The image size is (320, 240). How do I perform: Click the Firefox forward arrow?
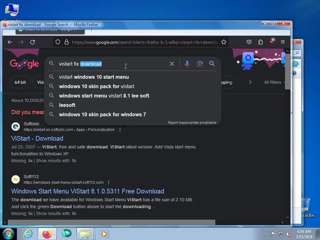click(21, 42)
